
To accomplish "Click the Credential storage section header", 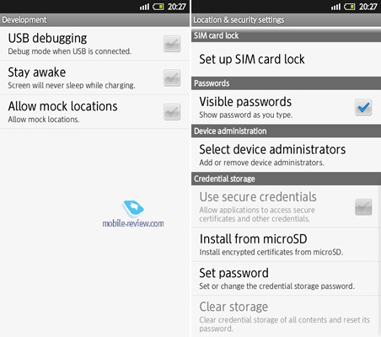I will click(286, 179).
